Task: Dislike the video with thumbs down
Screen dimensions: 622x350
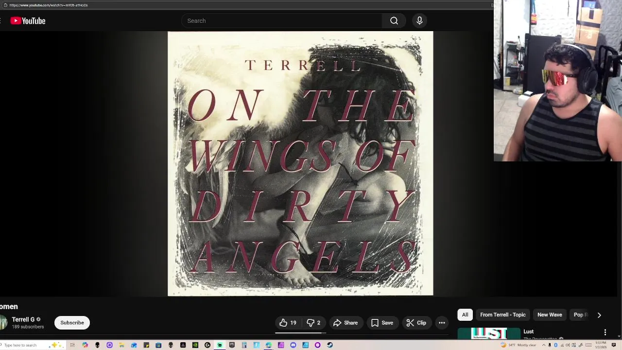Action: tap(313, 323)
